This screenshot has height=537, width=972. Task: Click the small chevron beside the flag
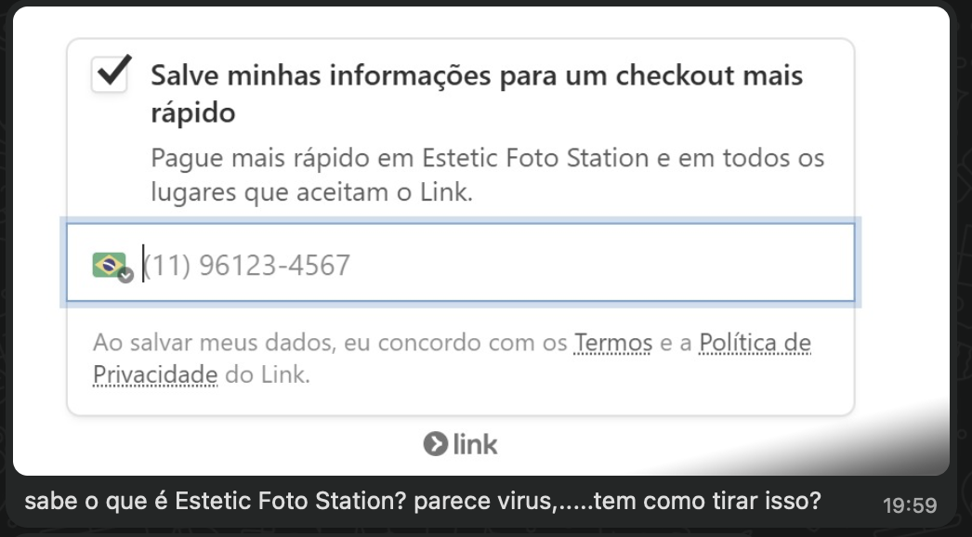126,275
